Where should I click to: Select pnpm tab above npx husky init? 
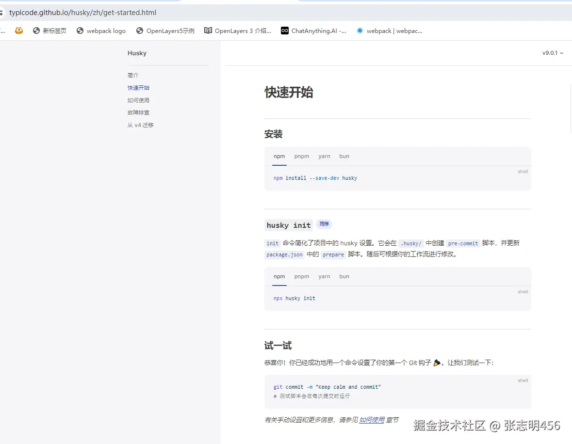[302, 276]
